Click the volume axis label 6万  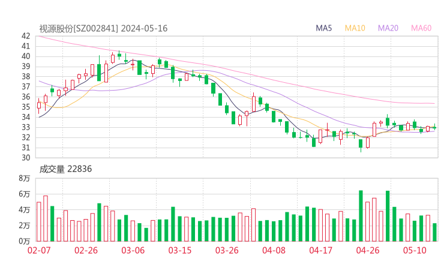(x=25, y=194)
